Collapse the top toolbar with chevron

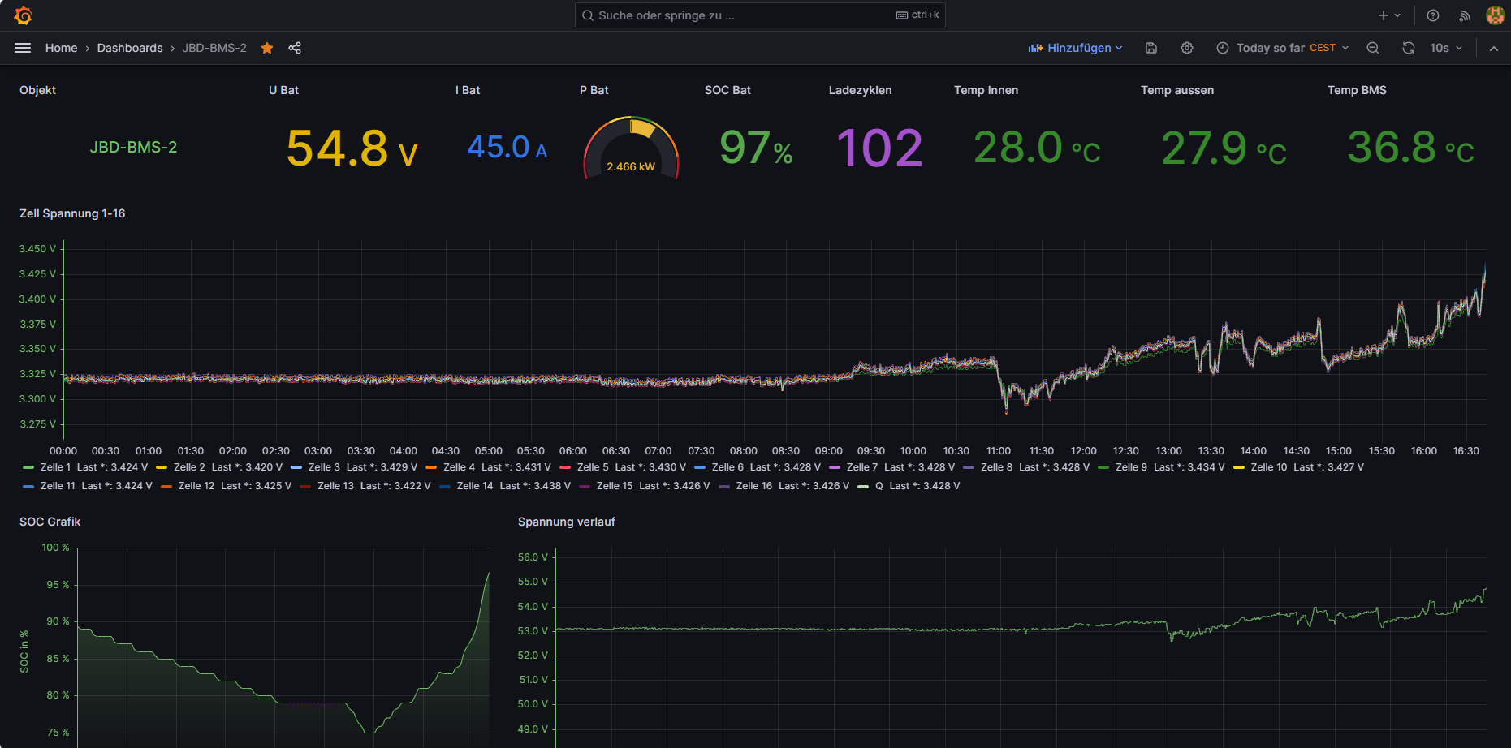[1494, 48]
